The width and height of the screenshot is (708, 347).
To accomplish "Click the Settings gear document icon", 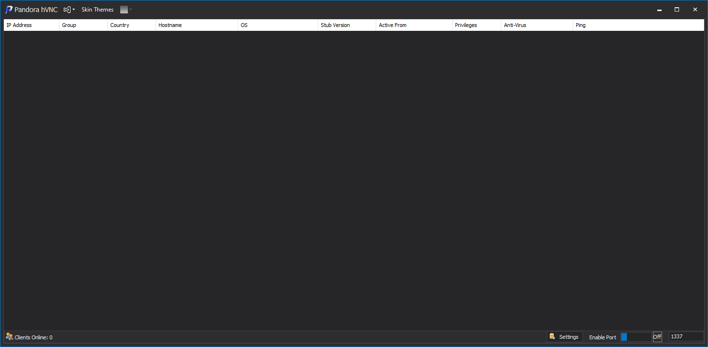I will point(552,336).
